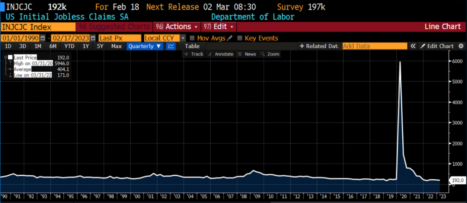Open the start date calendar picker
Viewport: 467px width, 203px height.
[43, 38]
